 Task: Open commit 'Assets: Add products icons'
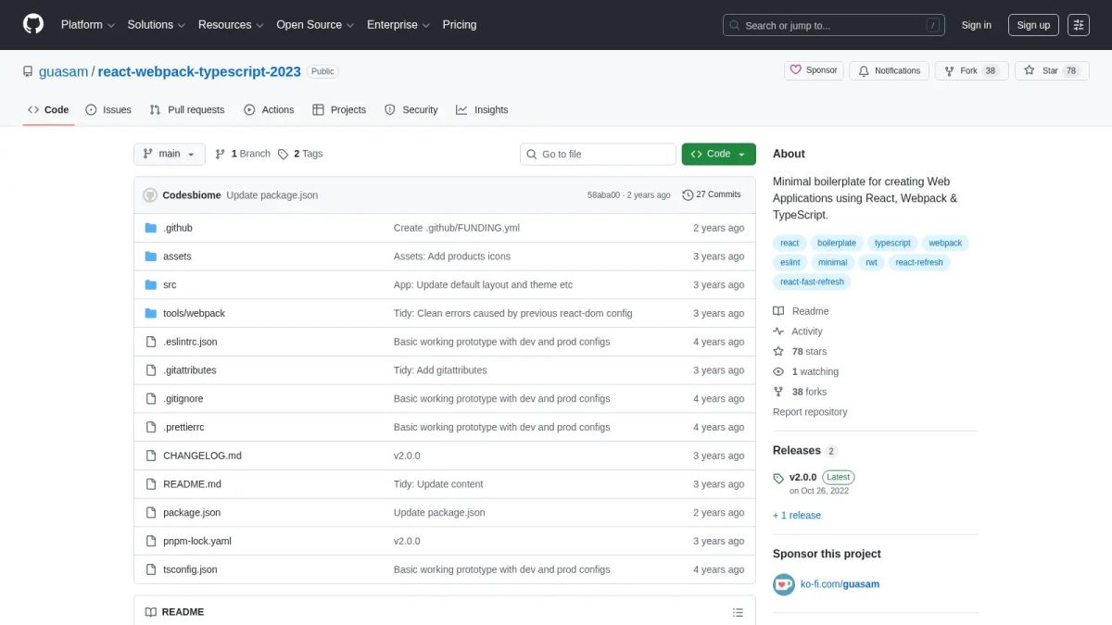pos(452,256)
